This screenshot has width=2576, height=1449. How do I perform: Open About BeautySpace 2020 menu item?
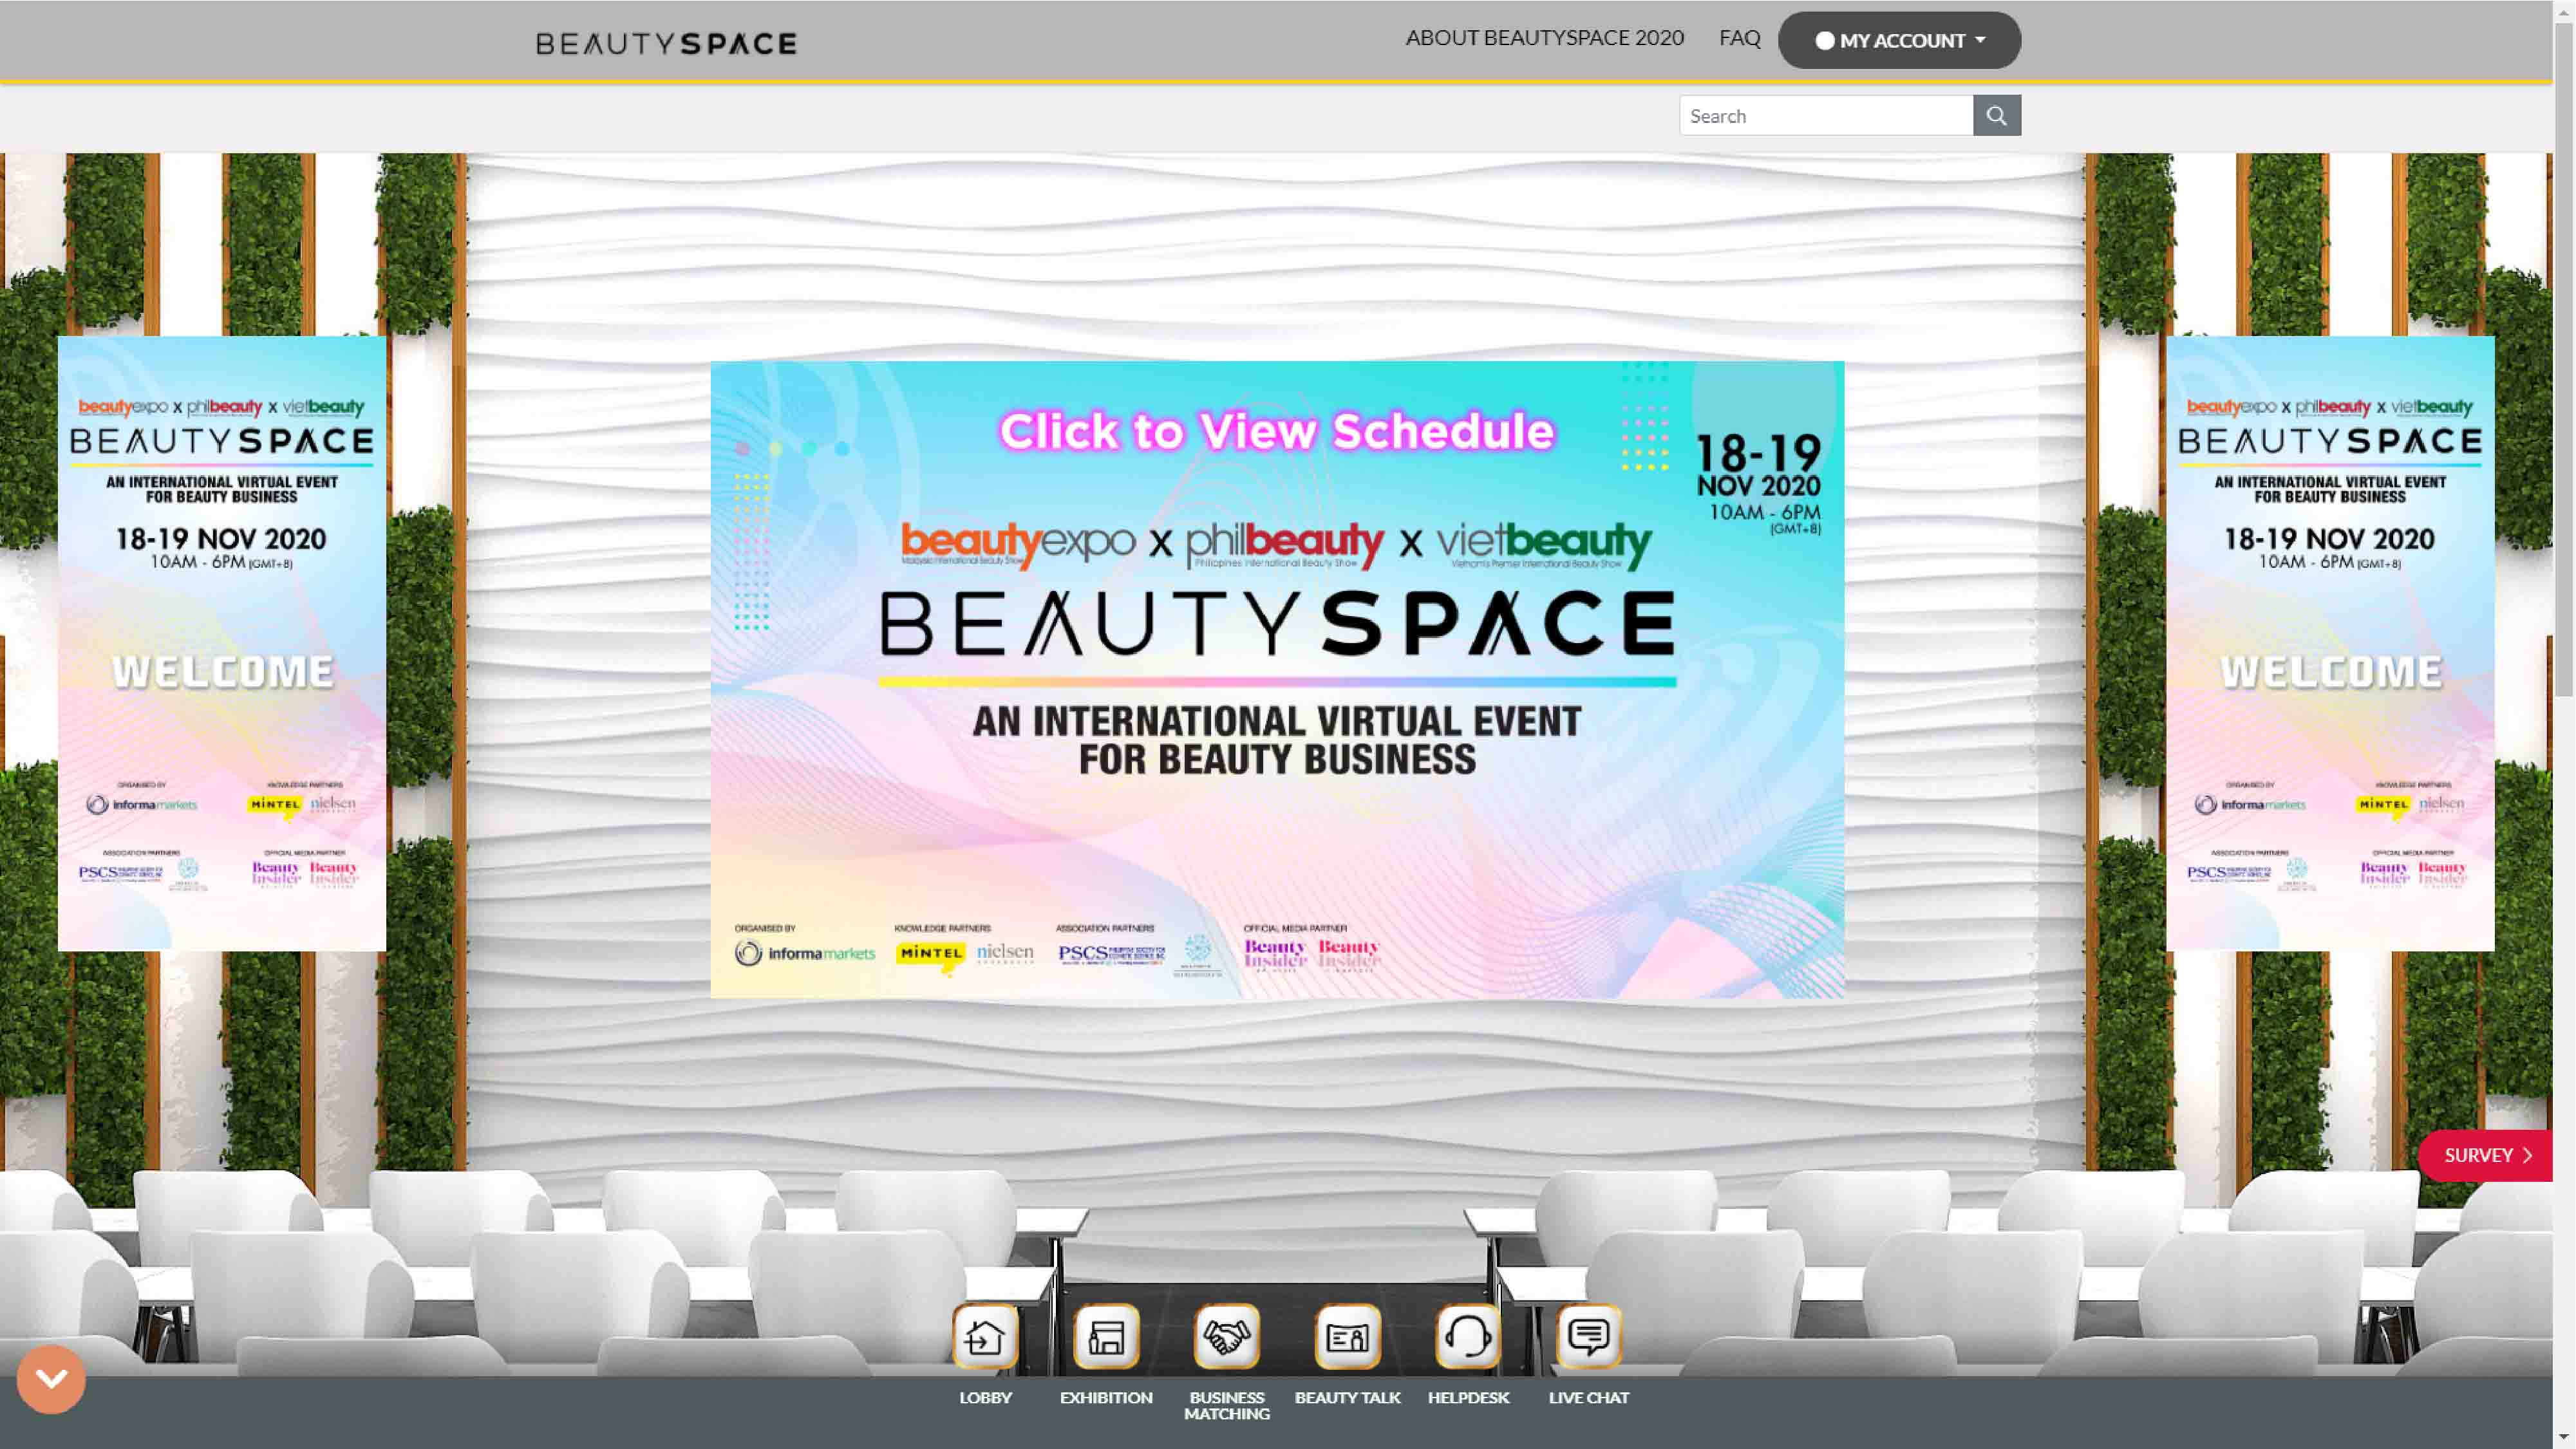pos(1544,38)
